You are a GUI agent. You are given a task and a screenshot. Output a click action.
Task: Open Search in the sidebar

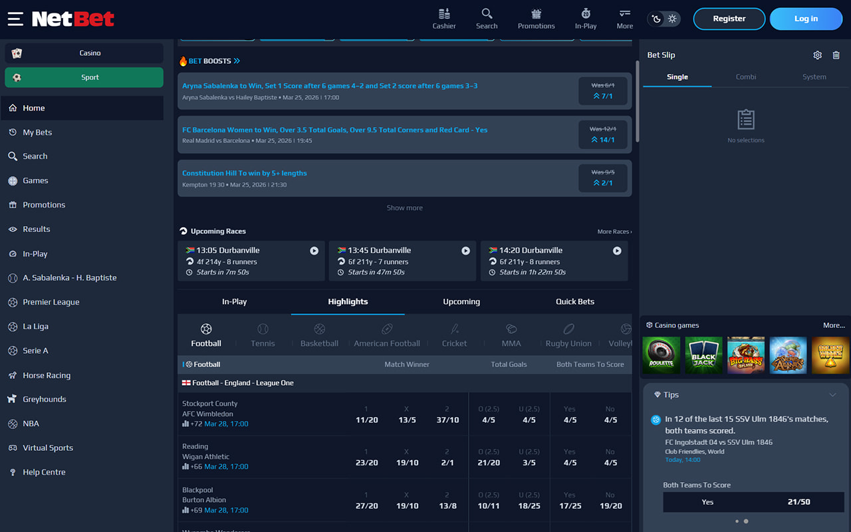(x=82, y=156)
